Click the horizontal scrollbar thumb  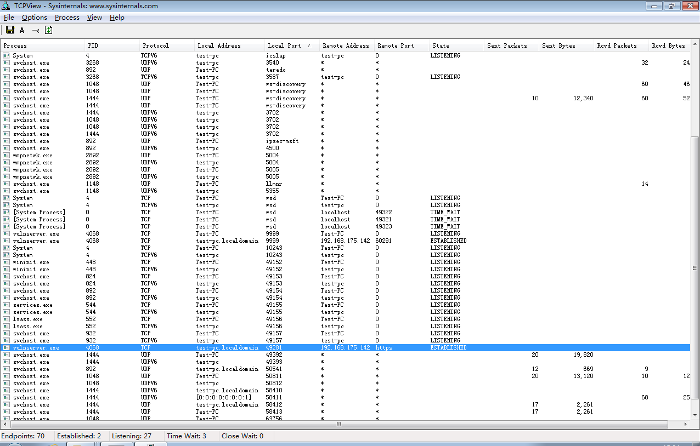tap(339, 425)
